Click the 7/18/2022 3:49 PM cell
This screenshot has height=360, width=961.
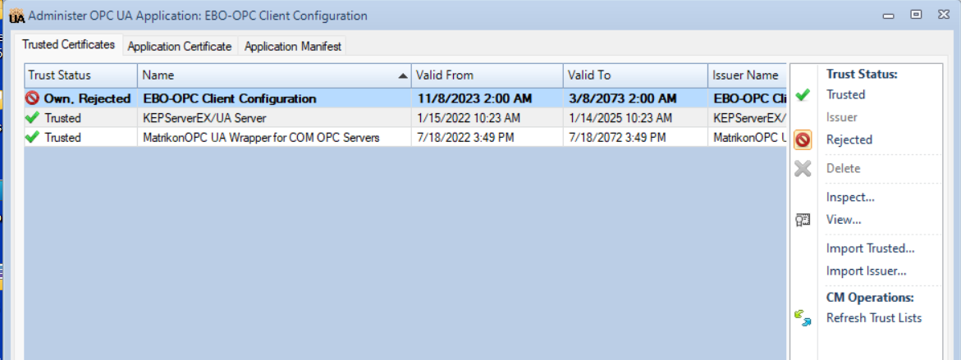tap(487, 137)
